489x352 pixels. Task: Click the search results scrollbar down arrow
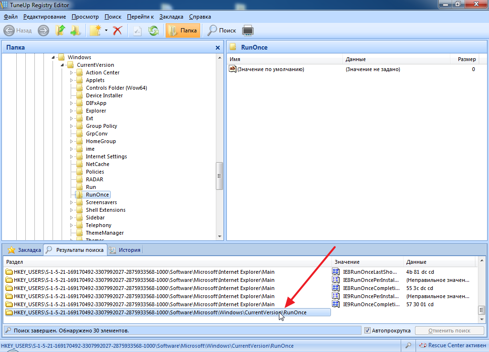(482, 319)
